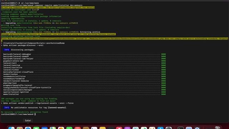The height and width of the screenshot is (129, 229).
Task: Click the 'Package operations' line
Action: [30, 30]
